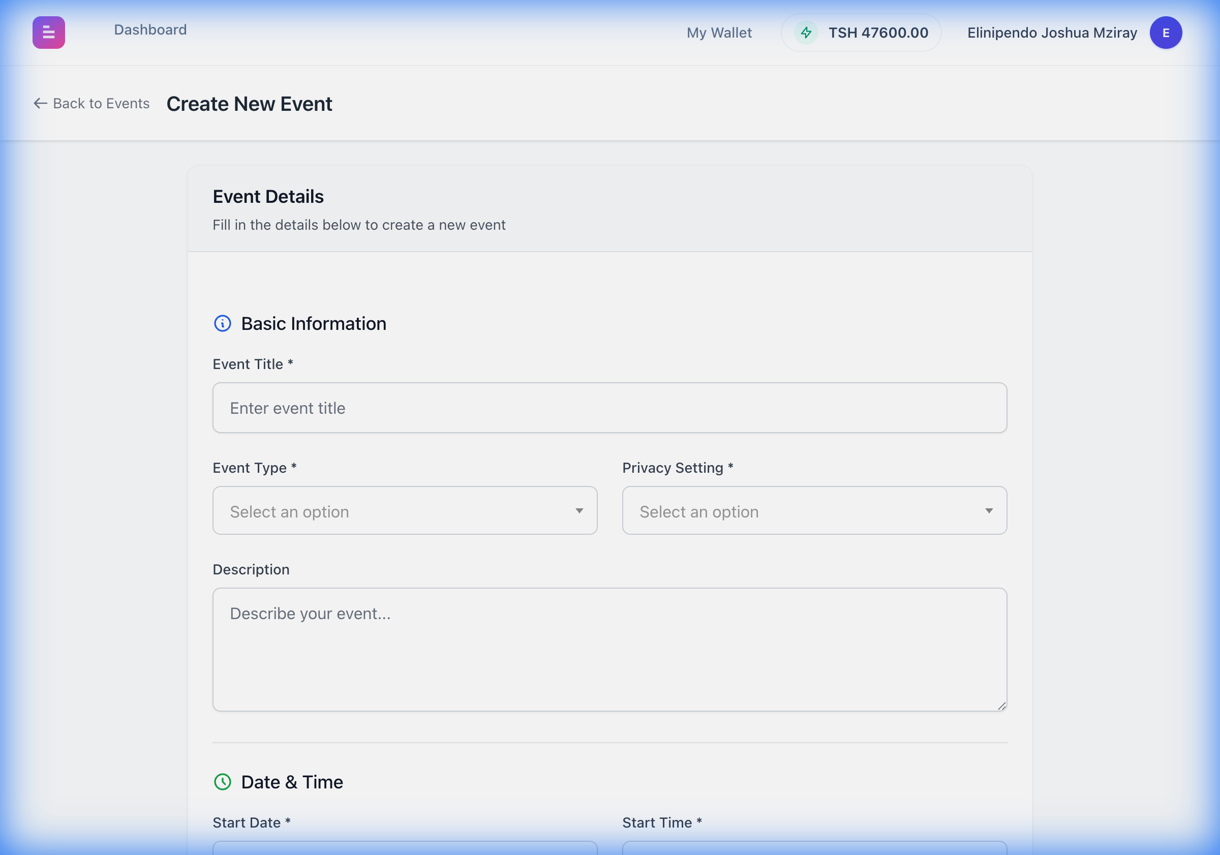Screen dimensions: 1220x855
Task: Click the TSH 47600.00 balance pill
Action: (x=861, y=33)
